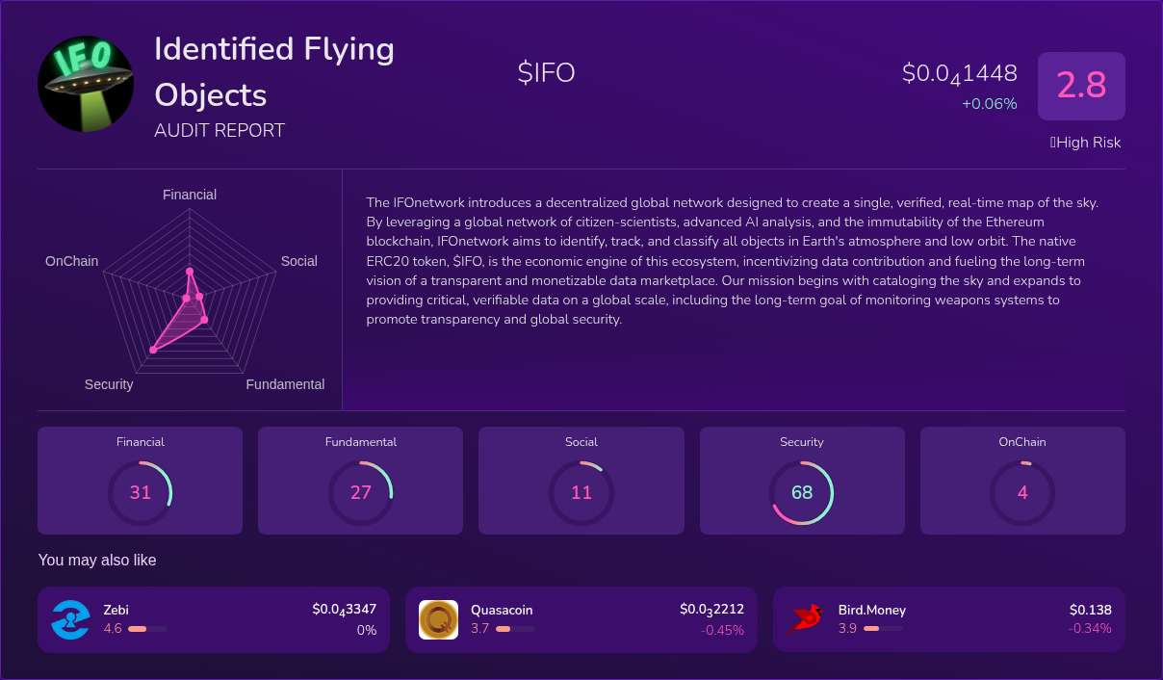1163x680 pixels.
Task: Open the Quasacoin recommendation link
Action: click(581, 620)
